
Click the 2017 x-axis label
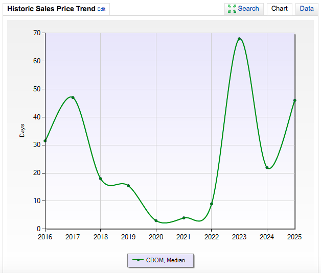[x=73, y=237]
